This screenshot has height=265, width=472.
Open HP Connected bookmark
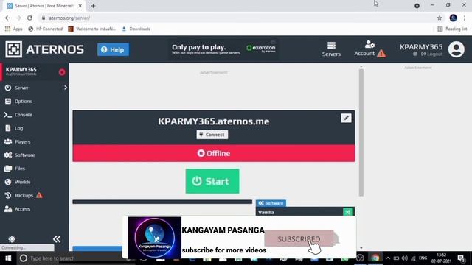(x=46, y=29)
